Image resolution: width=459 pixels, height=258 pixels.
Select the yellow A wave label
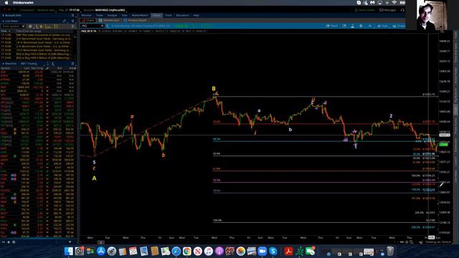(x=94, y=178)
